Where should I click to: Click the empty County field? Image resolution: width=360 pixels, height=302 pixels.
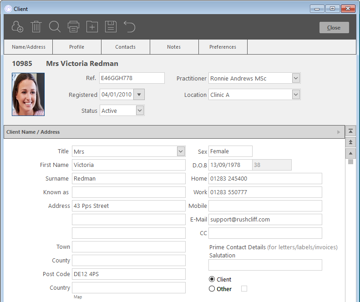128,261
